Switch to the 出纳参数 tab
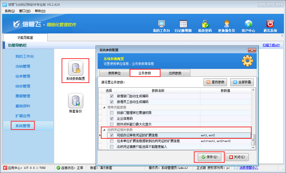This screenshot has width=286, height=173. [175, 73]
